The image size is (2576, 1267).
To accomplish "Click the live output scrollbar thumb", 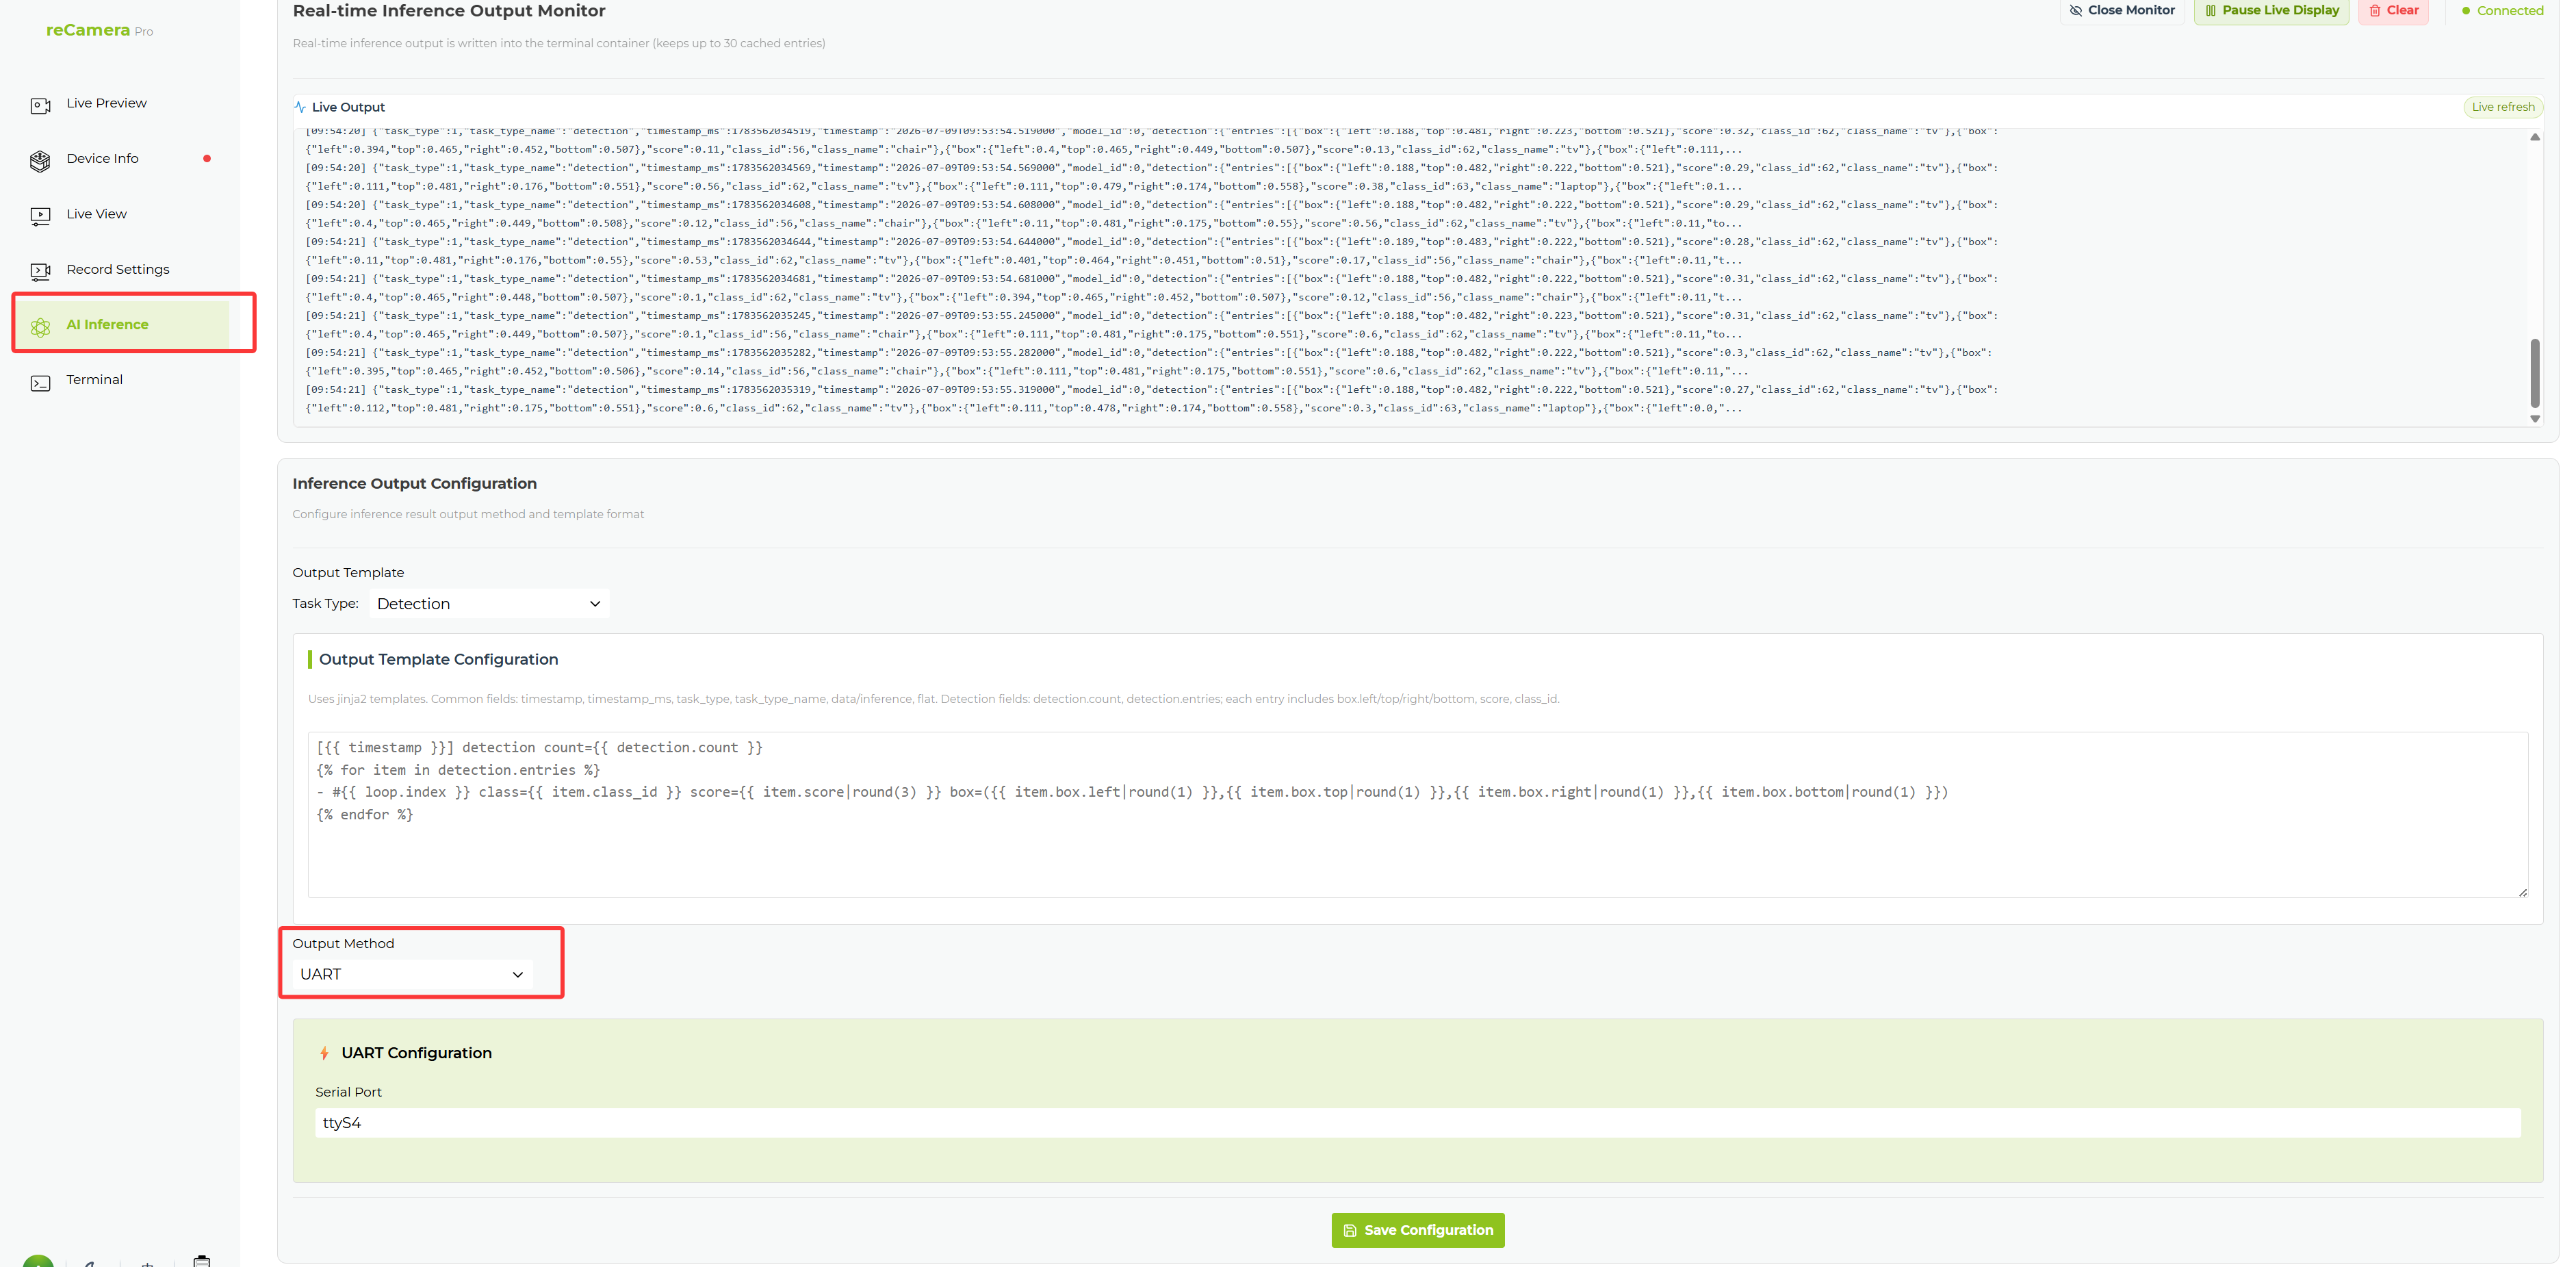I will [x=2535, y=374].
